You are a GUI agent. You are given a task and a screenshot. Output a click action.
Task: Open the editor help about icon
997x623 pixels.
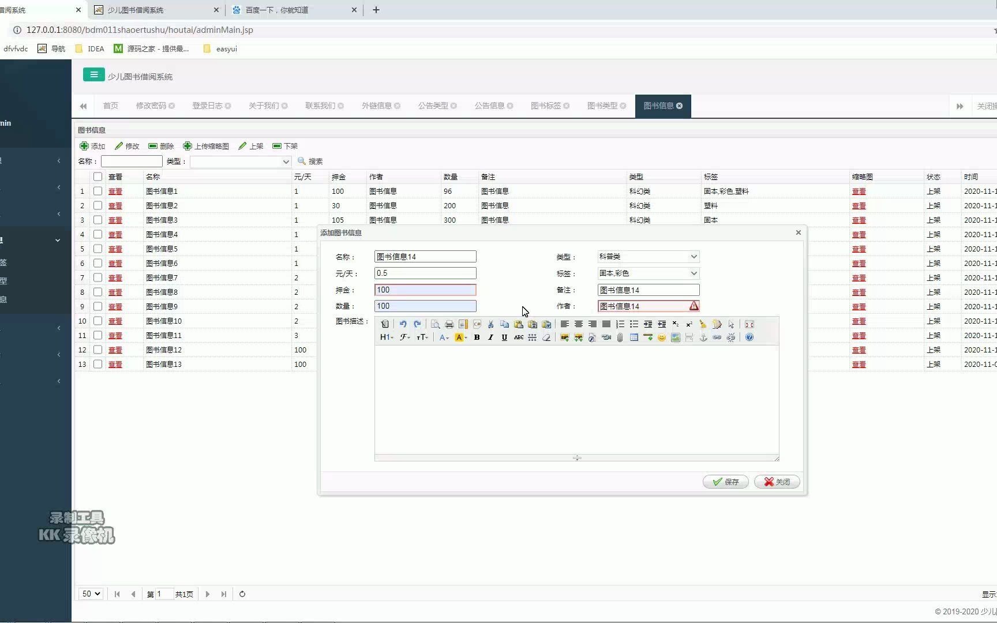pyautogui.click(x=749, y=337)
